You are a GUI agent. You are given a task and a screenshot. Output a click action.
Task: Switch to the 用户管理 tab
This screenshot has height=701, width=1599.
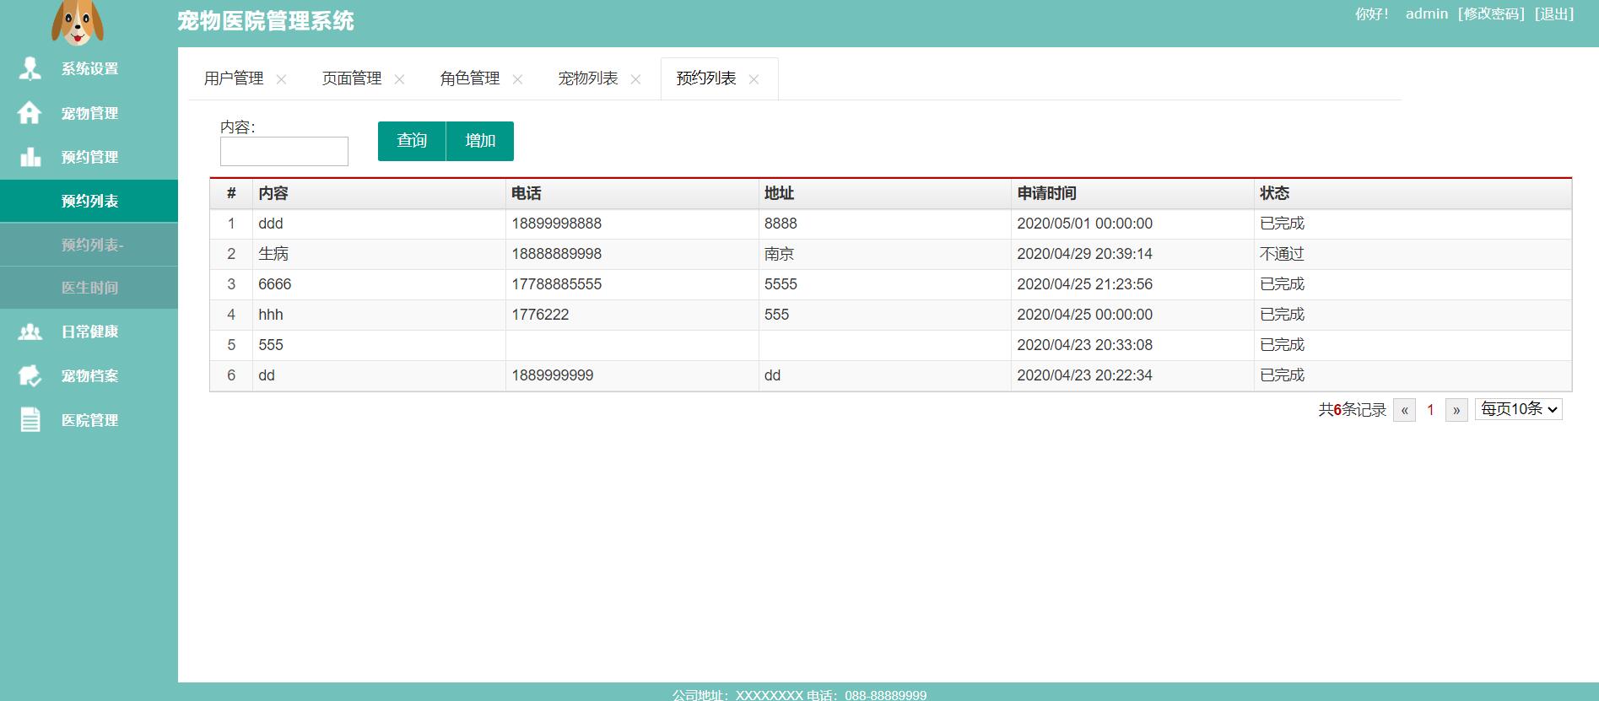[x=234, y=78]
